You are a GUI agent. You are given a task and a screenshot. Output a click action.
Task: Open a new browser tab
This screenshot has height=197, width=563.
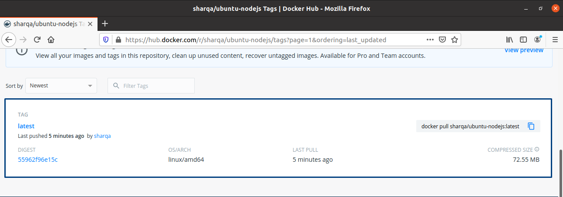pos(105,23)
